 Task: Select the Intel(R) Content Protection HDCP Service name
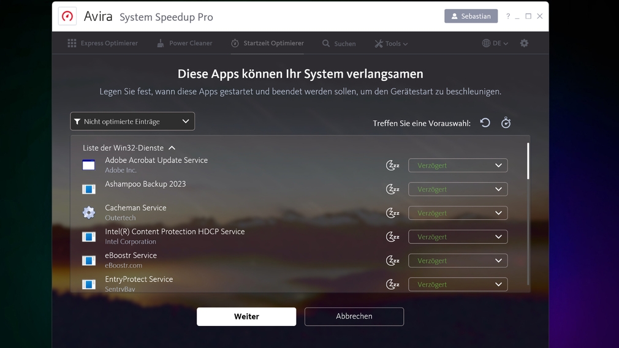[x=175, y=232]
